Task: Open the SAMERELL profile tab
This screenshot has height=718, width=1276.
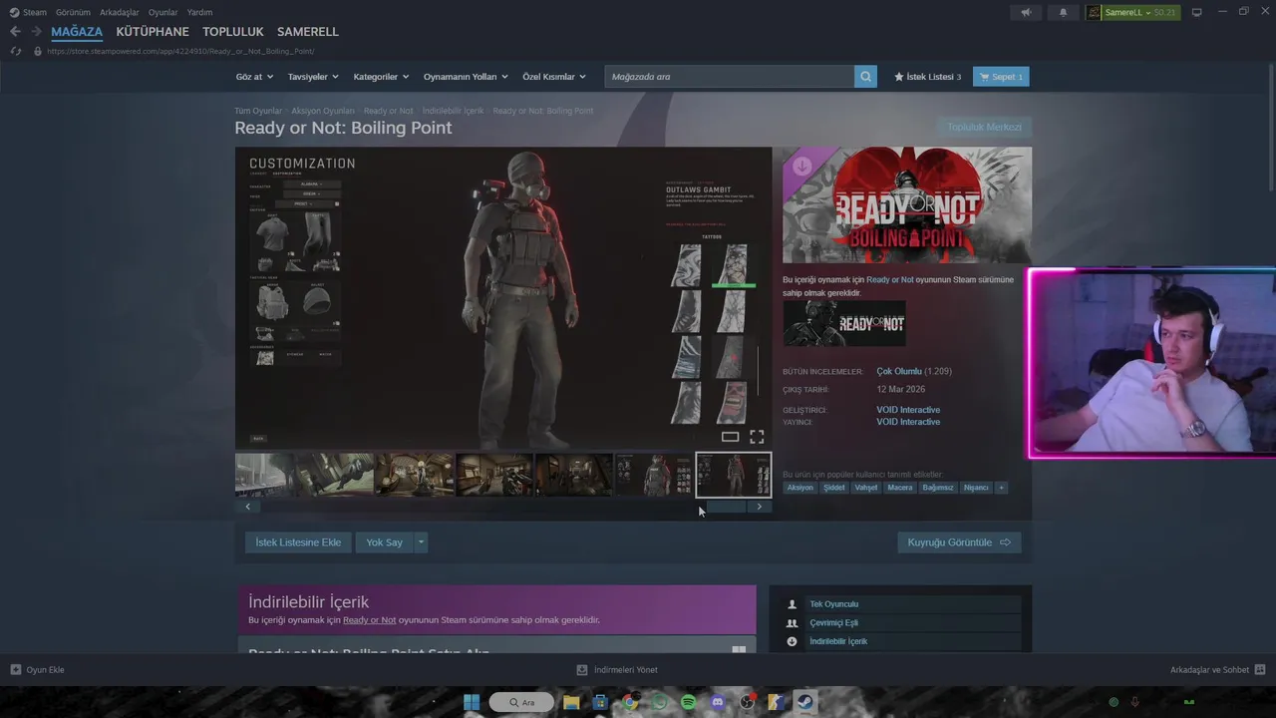Action: point(308,32)
